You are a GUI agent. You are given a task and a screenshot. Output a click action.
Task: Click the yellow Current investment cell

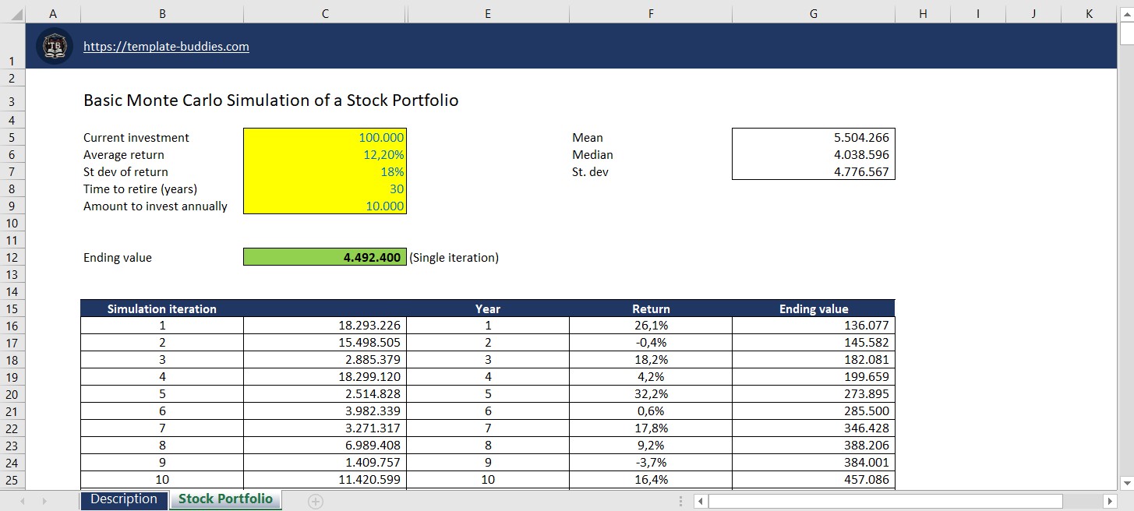(x=324, y=137)
